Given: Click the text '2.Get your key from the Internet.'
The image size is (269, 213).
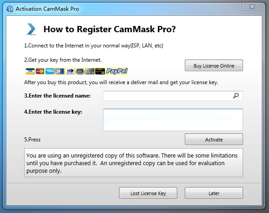Looking at the screenshot, I should click(63, 60).
